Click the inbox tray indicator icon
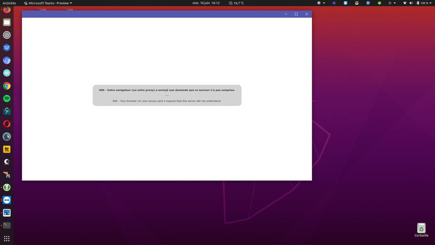Viewport: 435px width, 245px height. click(357, 3)
